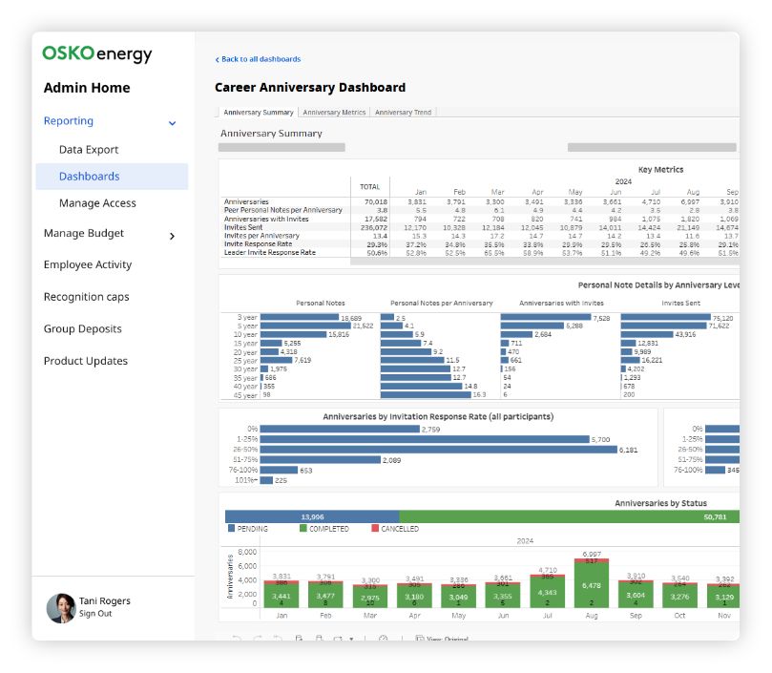Click the 3 year Invites bar 7,528
This screenshot has width=772, height=673.
coord(546,318)
